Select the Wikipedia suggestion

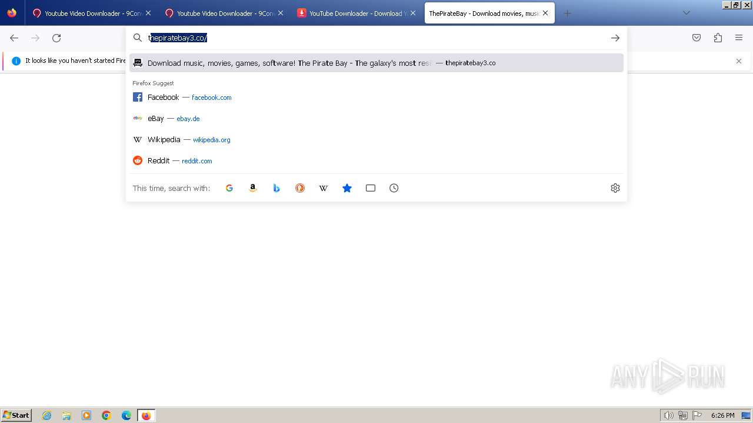pyautogui.click(x=376, y=140)
